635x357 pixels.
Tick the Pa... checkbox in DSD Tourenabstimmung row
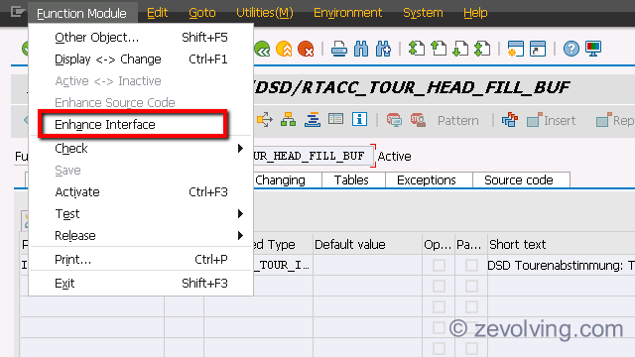tap(471, 265)
